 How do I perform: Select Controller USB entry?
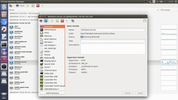[x=53, y=77]
